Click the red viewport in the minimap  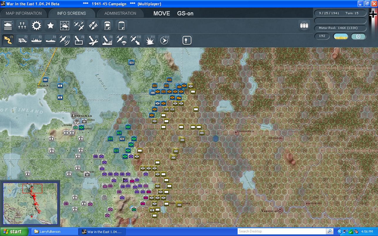pyautogui.click(x=32, y=188)
